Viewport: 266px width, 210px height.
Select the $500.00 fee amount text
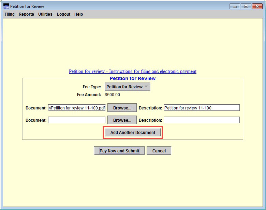[112, 95]
